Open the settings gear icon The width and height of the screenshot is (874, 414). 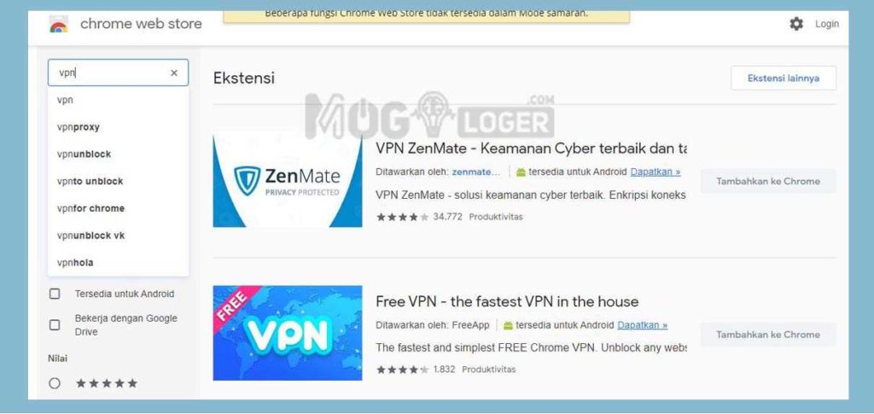pos(796,24)
